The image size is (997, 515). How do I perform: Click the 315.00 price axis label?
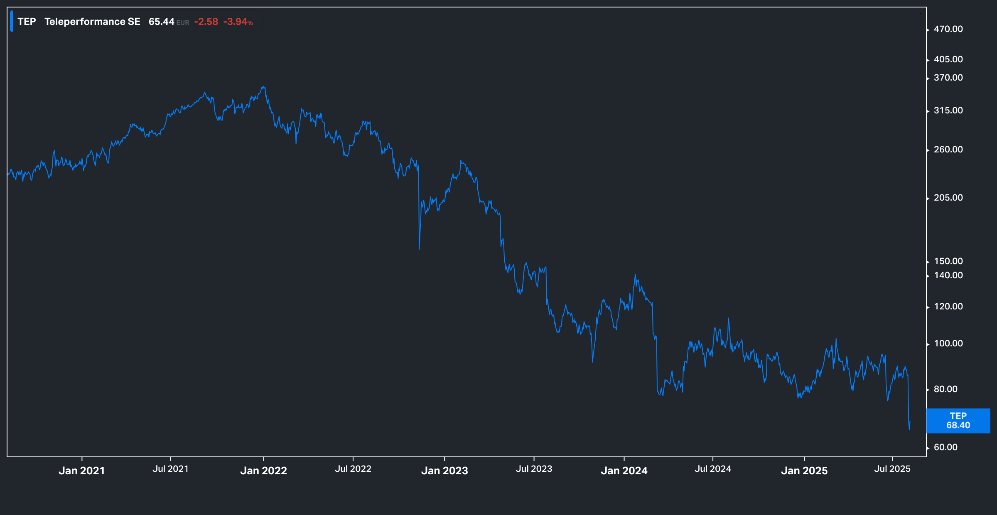[x=948, y=110]
